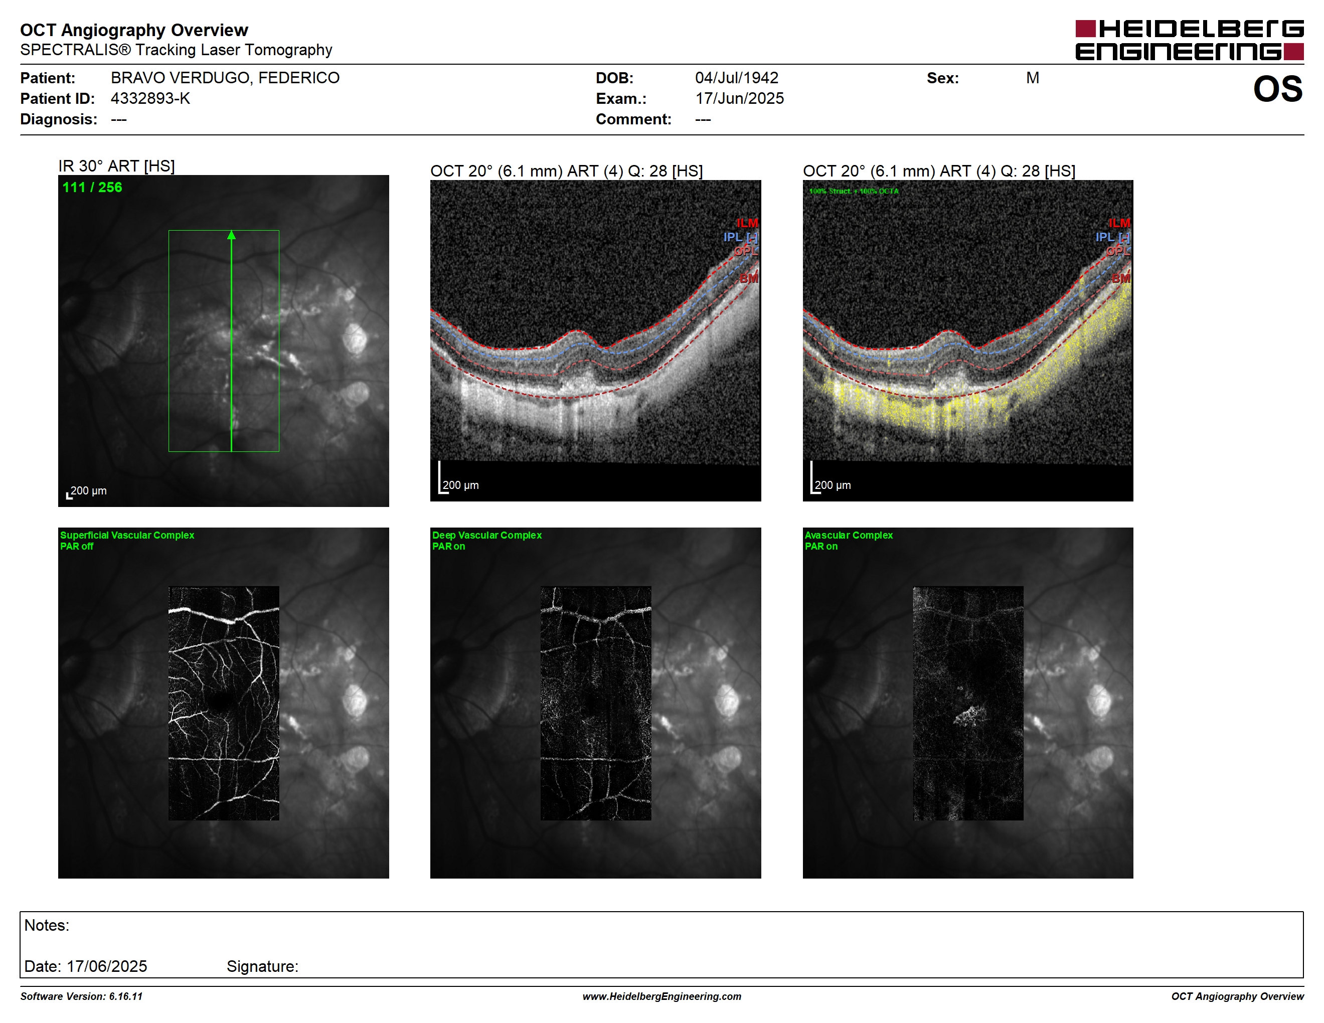
Task: Click the Date: 17/06/2025 entry
Action: (85, 966)
